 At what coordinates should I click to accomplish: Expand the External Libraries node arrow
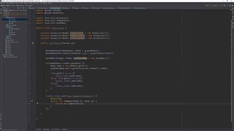pyautogui.click(x=3, y=55)
